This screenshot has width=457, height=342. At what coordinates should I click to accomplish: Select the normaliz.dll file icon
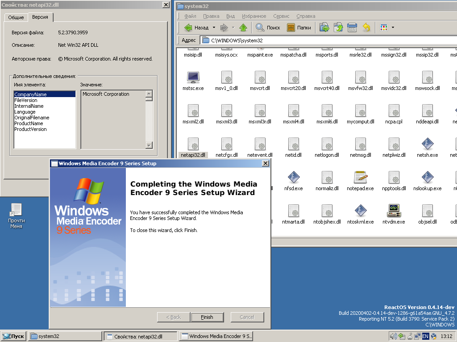tap(327, 177)
